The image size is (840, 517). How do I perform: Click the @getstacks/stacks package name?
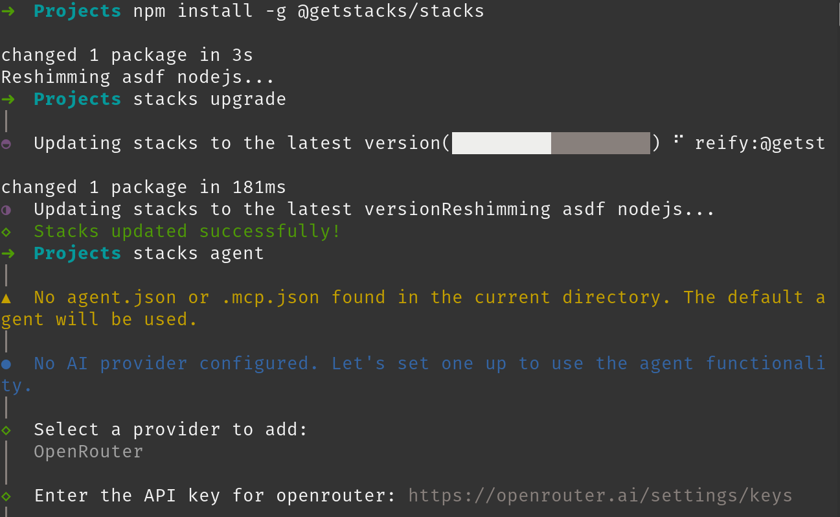[x=391, y=11]
